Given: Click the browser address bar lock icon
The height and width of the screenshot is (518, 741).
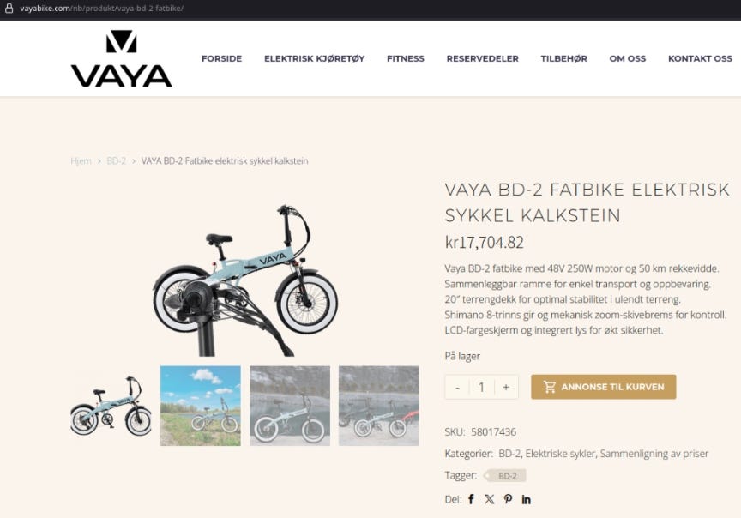Looking at the screenshot, I should click(9, 8).
